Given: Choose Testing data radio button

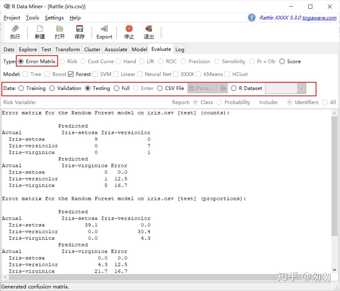Looking at the screenshot, I should [87, 88].
